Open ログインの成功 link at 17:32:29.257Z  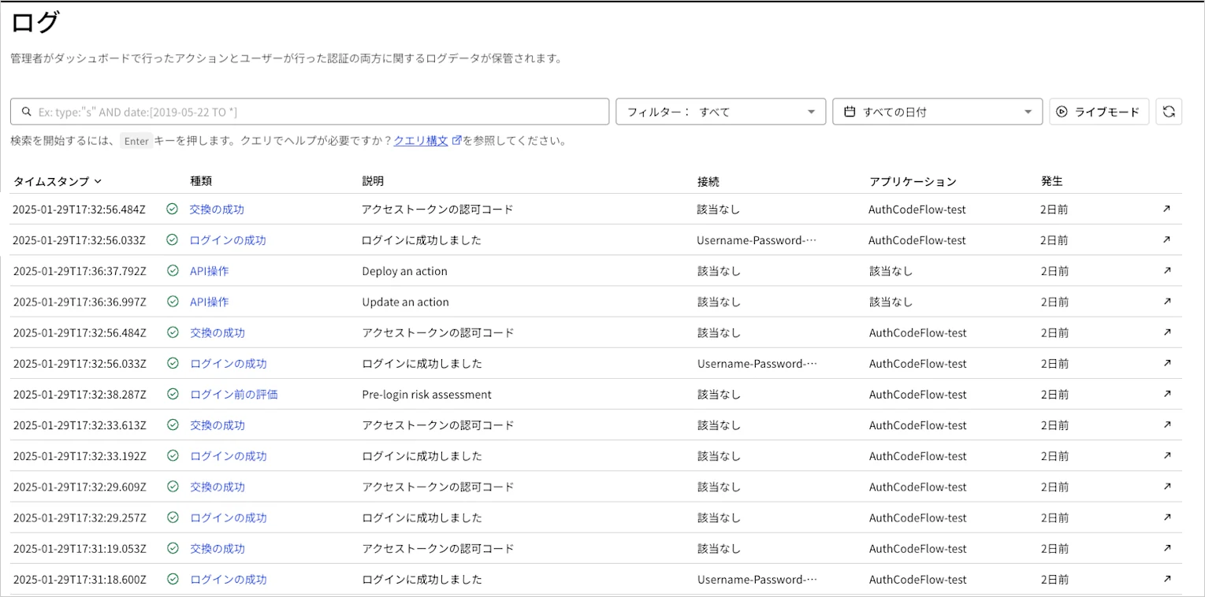[229, 517]
